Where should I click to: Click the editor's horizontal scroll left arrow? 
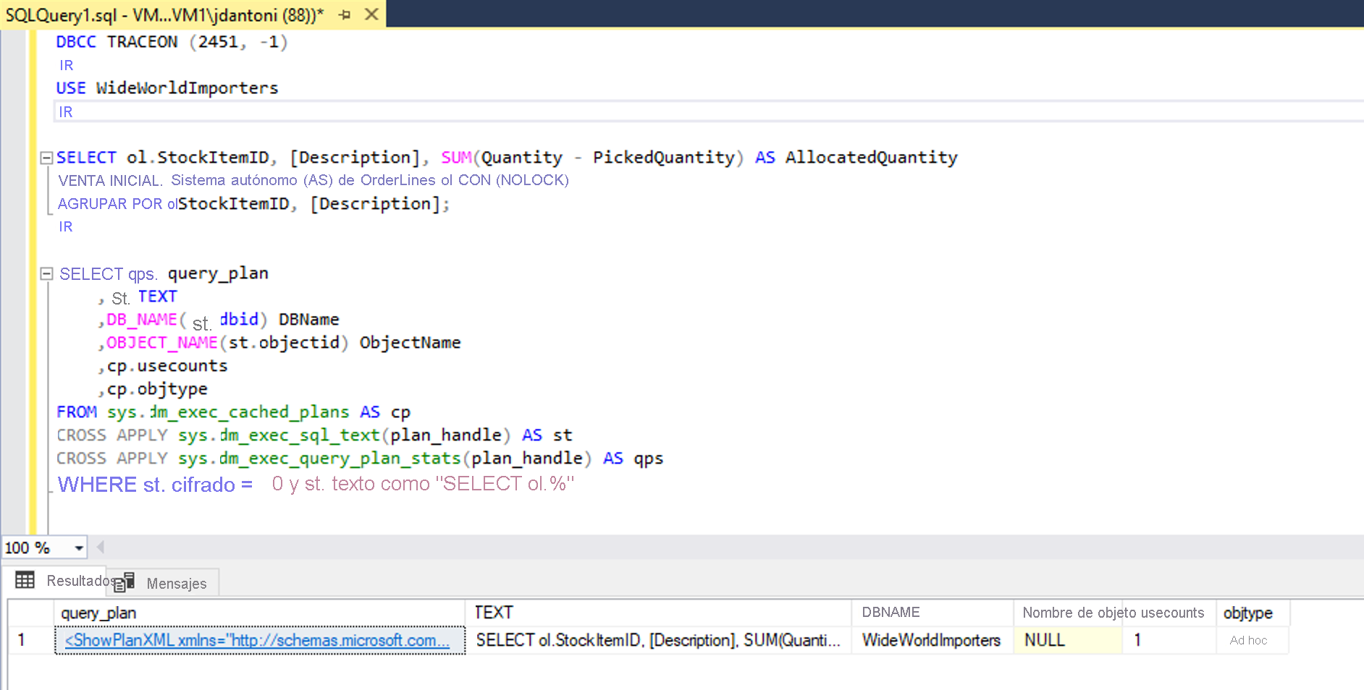pyautogui.click(x=101, y=548)
